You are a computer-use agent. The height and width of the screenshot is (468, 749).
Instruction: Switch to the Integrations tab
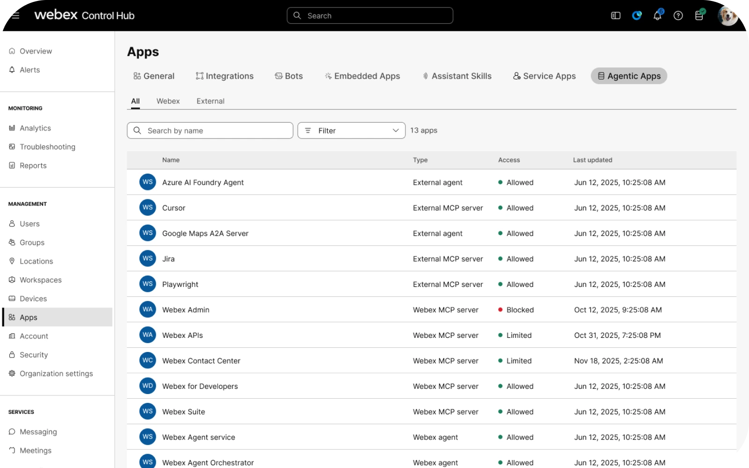pyautogui.click(x=224, y=76)
